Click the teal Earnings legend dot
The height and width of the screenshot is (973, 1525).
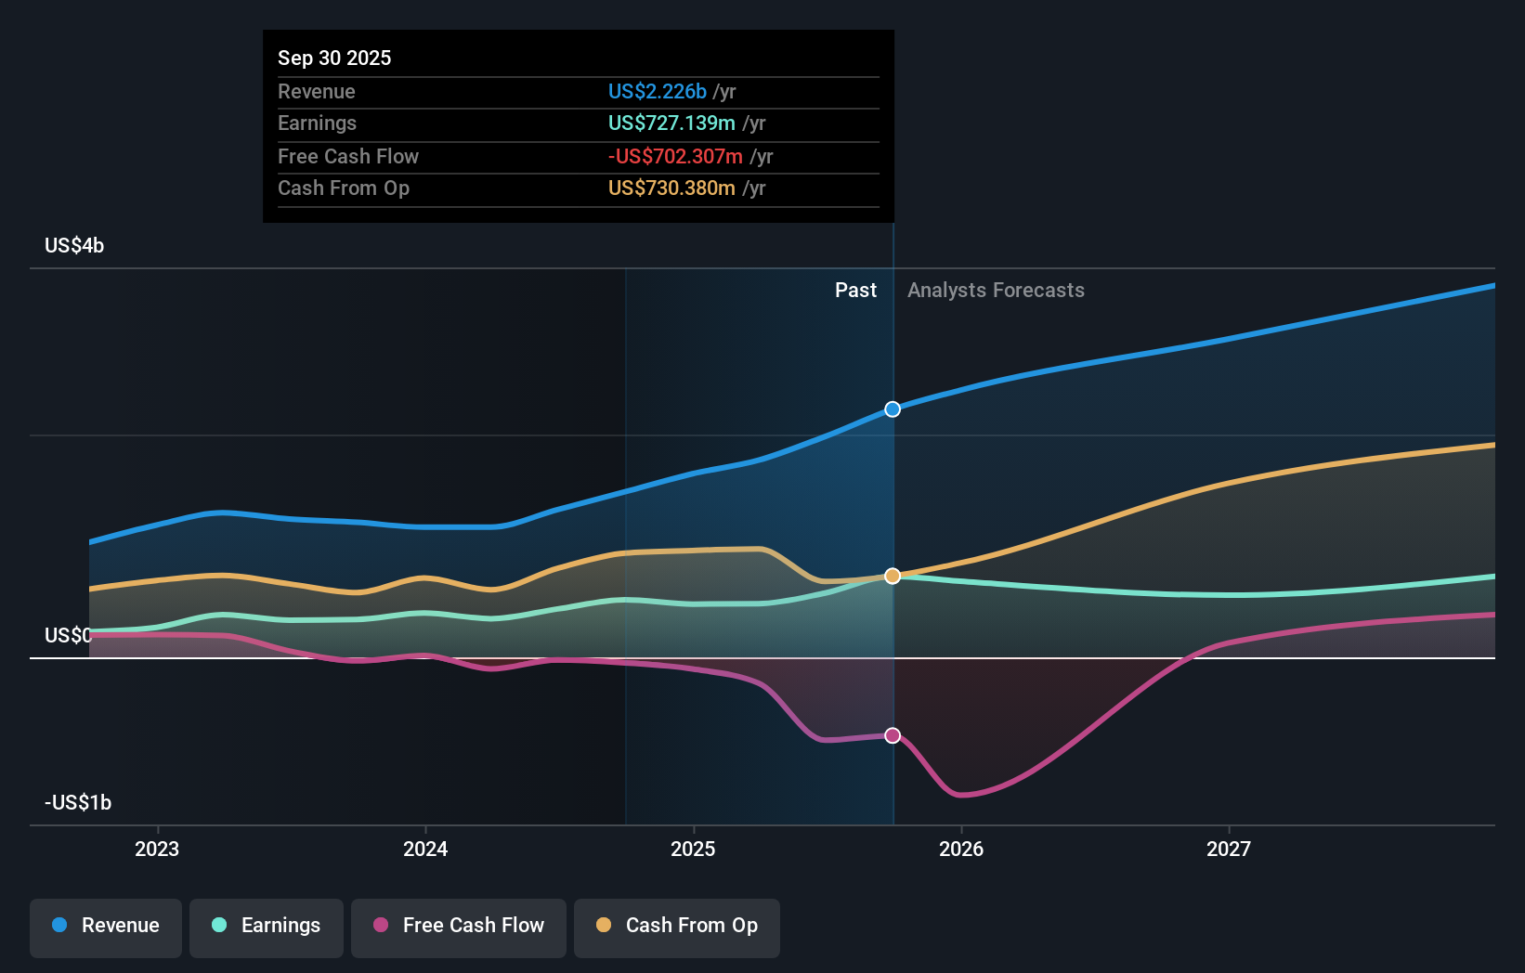point(219,926)
